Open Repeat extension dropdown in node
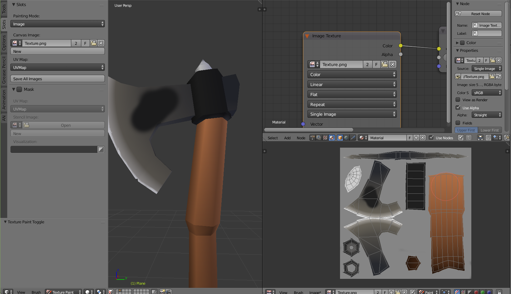 coord(352,104)
